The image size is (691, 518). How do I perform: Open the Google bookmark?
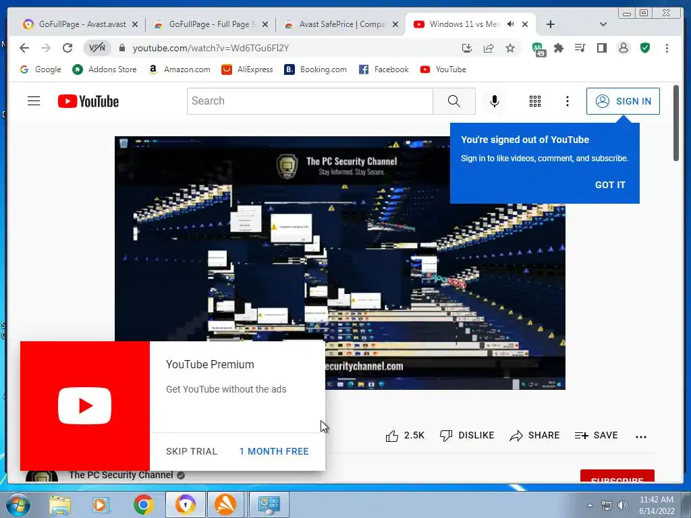tap(40, 69)
